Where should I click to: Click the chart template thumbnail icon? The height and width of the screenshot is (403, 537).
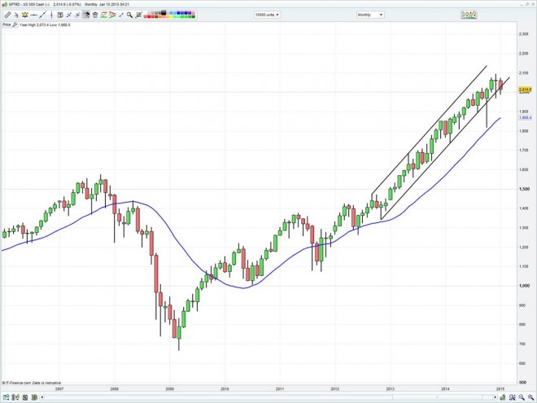click(x=469, y=15)
